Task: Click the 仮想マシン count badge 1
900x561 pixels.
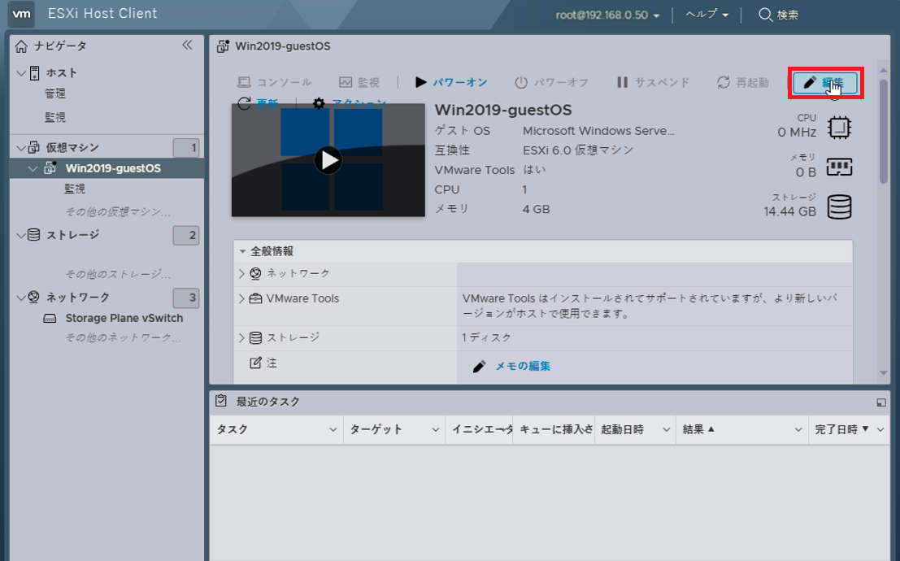Action: 186,148
